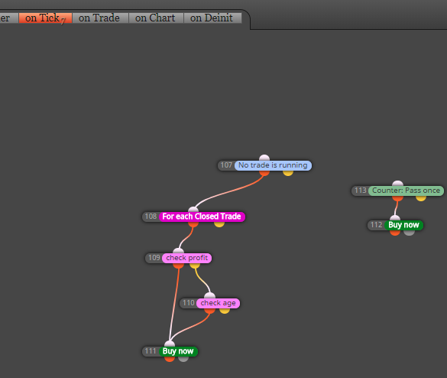Click block number 110 label
This screenshot has height=378, width=447.
click(189, 303)
